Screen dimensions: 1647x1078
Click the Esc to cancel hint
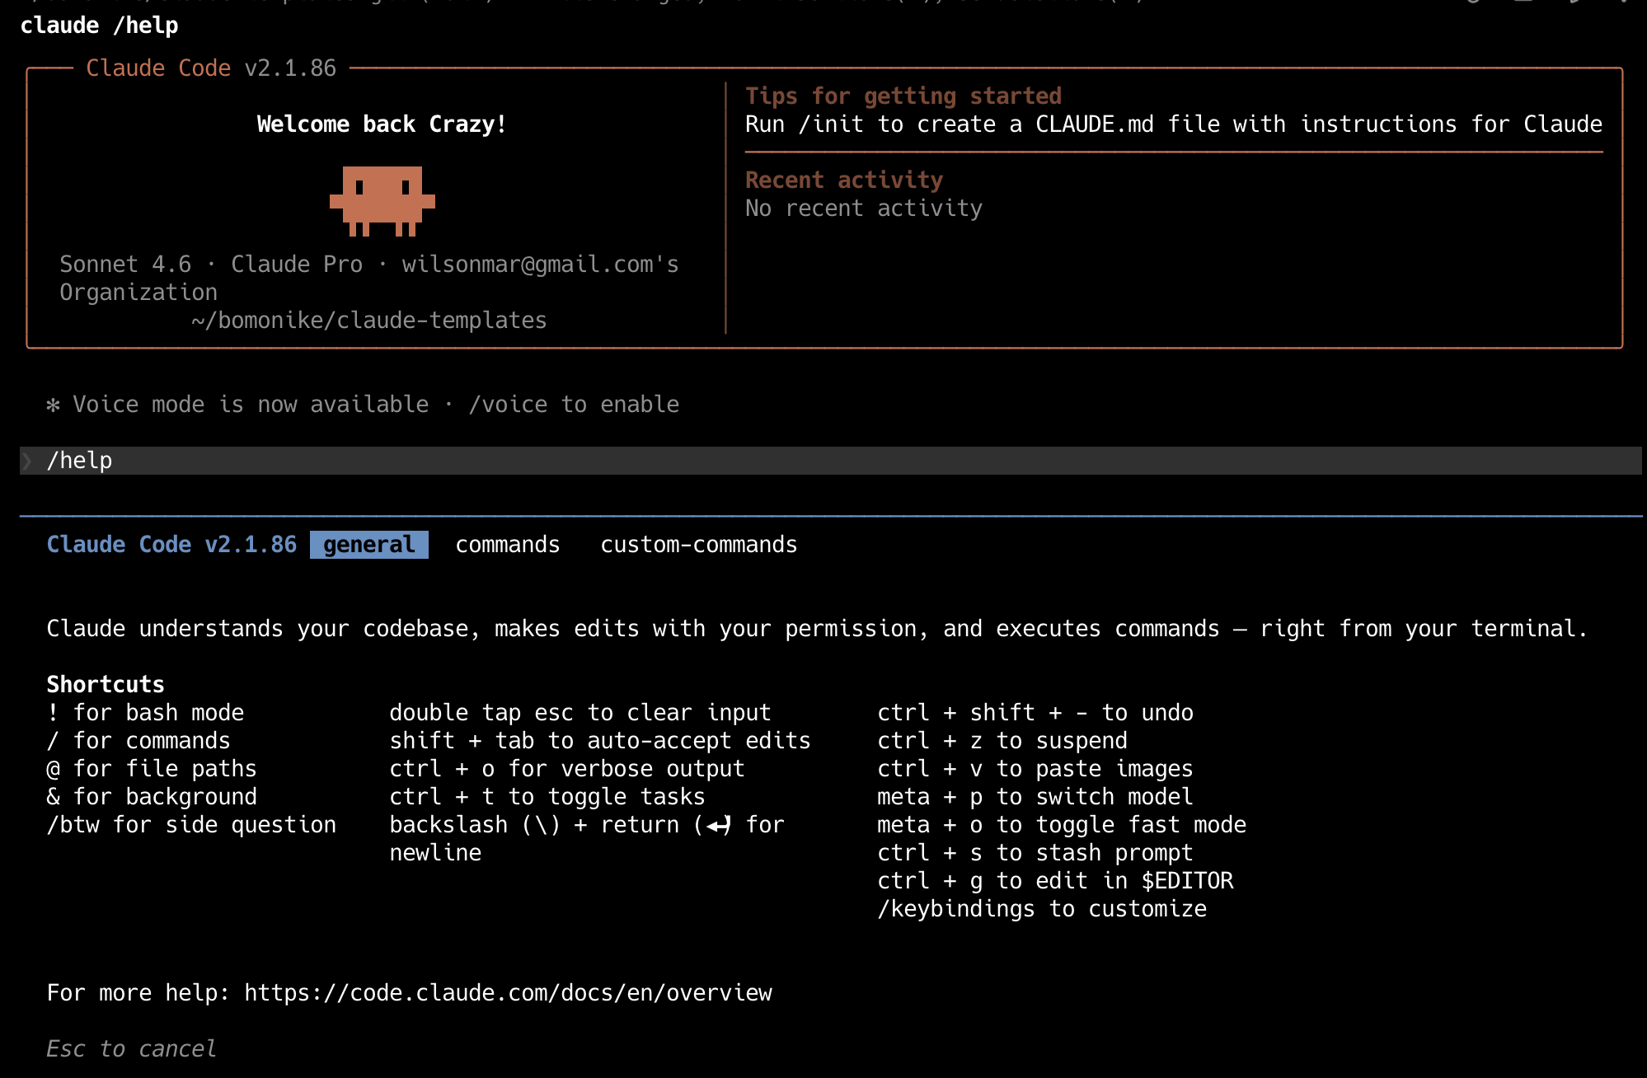131,1048
